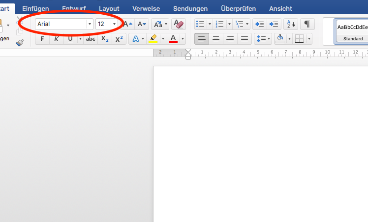
Task: Click the indent marker on ruler
Action: [x=188, y=54]
